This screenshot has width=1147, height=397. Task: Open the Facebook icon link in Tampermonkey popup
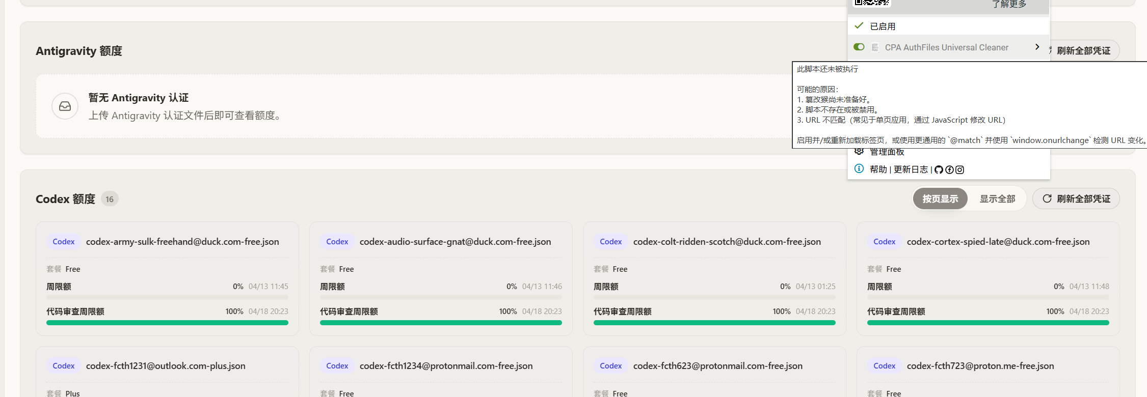(949, 170)
